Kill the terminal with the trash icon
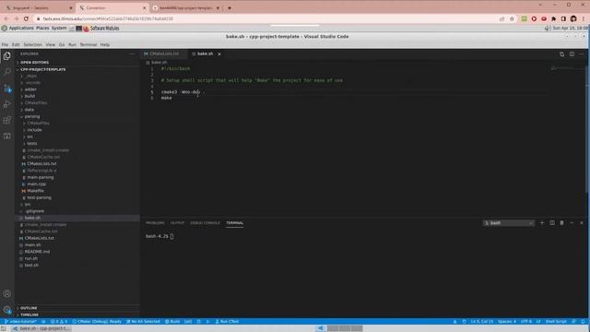 pyautogui.click(x=561, y=223)
